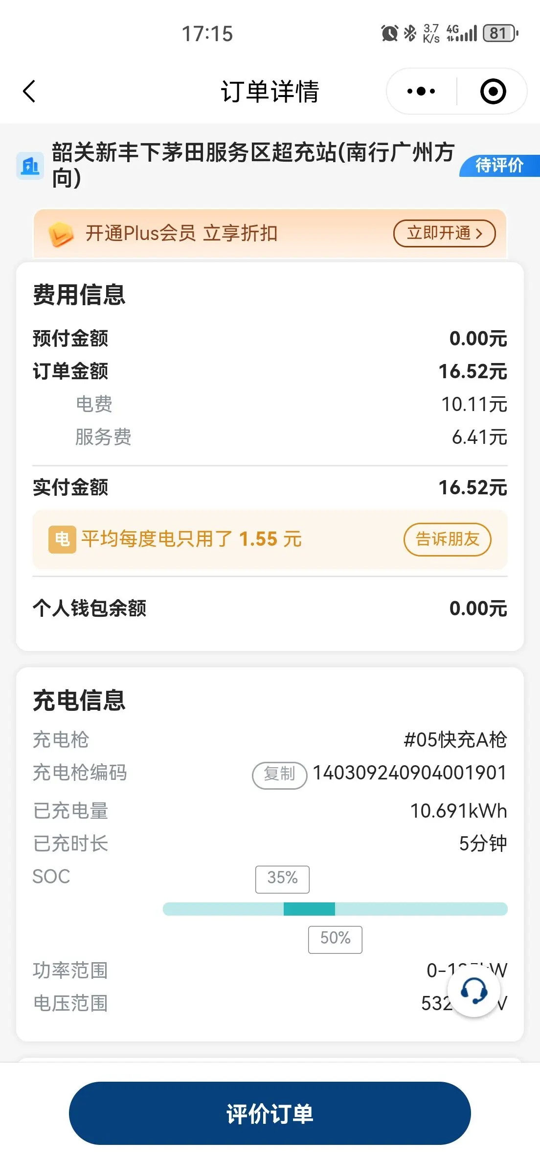The width and height of the screenshot is (540, 1164).
Task: Open the three-dot mini program menu
Action: 421,92
